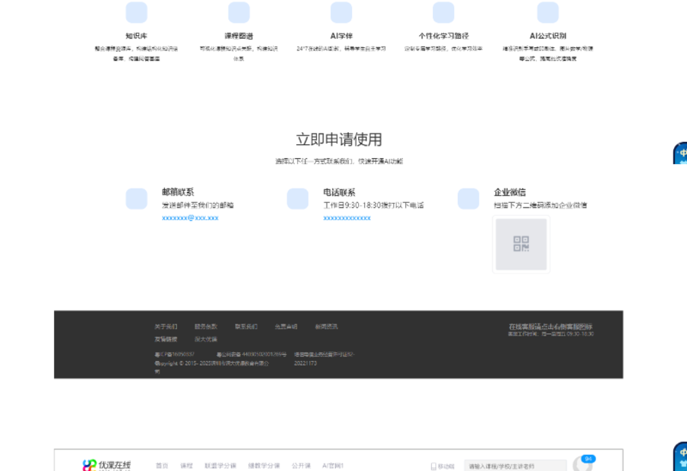Click the course search input field
Screen dimensions: 687x471
tap(515, 466)
